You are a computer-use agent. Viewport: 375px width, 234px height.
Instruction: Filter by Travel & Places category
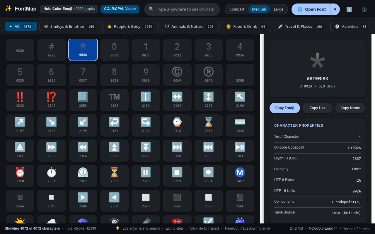pos(301,26)
